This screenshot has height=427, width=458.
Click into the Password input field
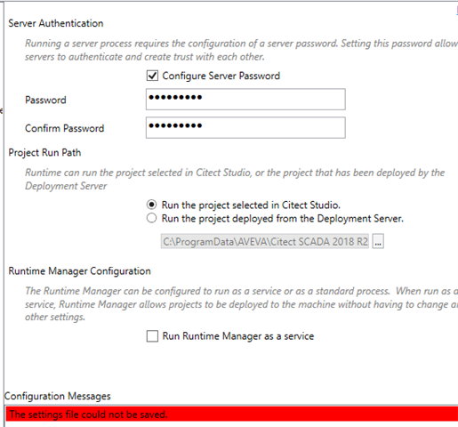click(x=245, y=99)
